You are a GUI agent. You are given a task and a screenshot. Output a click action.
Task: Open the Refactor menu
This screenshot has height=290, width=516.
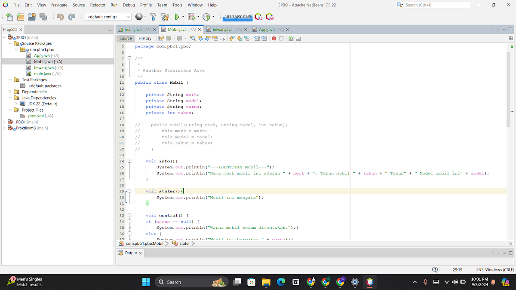[98, 5]
